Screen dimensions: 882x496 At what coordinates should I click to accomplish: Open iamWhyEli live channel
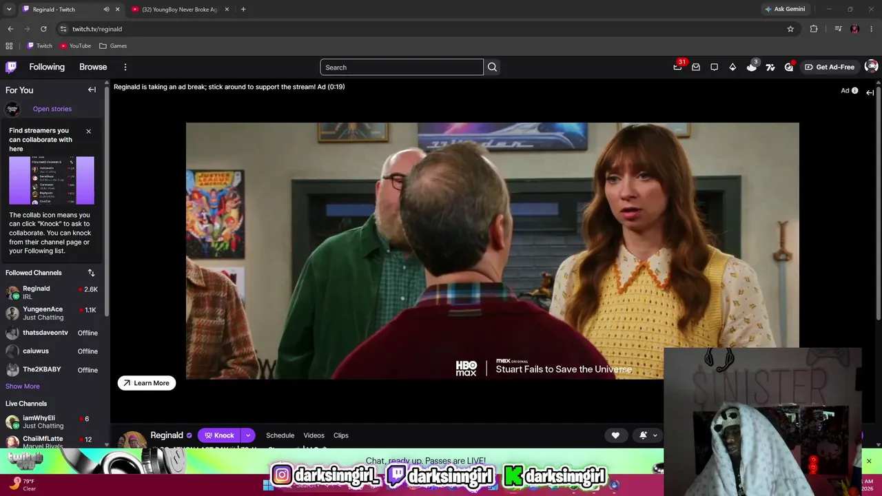click(52, 422)
